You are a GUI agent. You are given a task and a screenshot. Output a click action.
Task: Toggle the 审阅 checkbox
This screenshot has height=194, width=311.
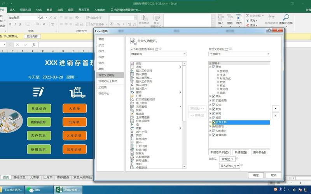pyautogui.click(x=213, y=113)
